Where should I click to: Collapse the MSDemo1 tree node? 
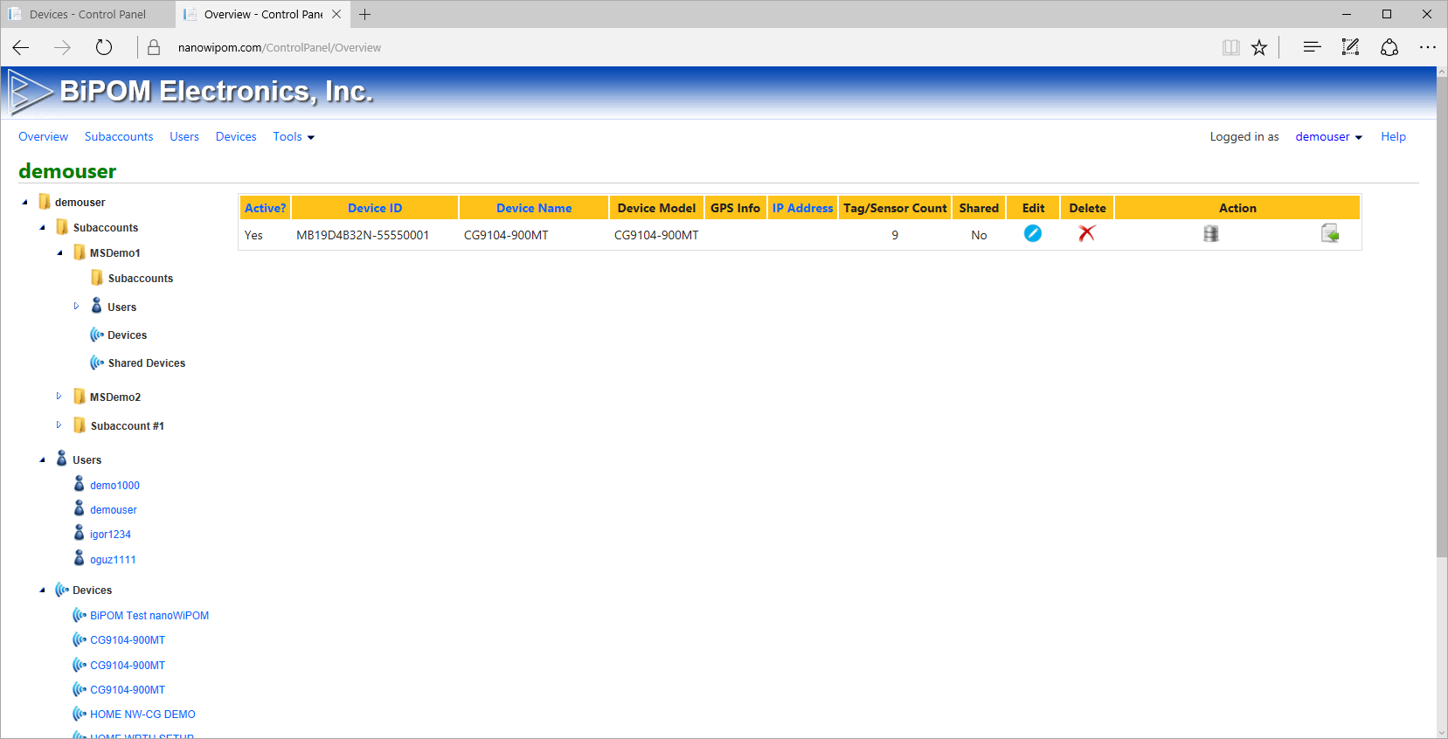[x=59, y=252]
